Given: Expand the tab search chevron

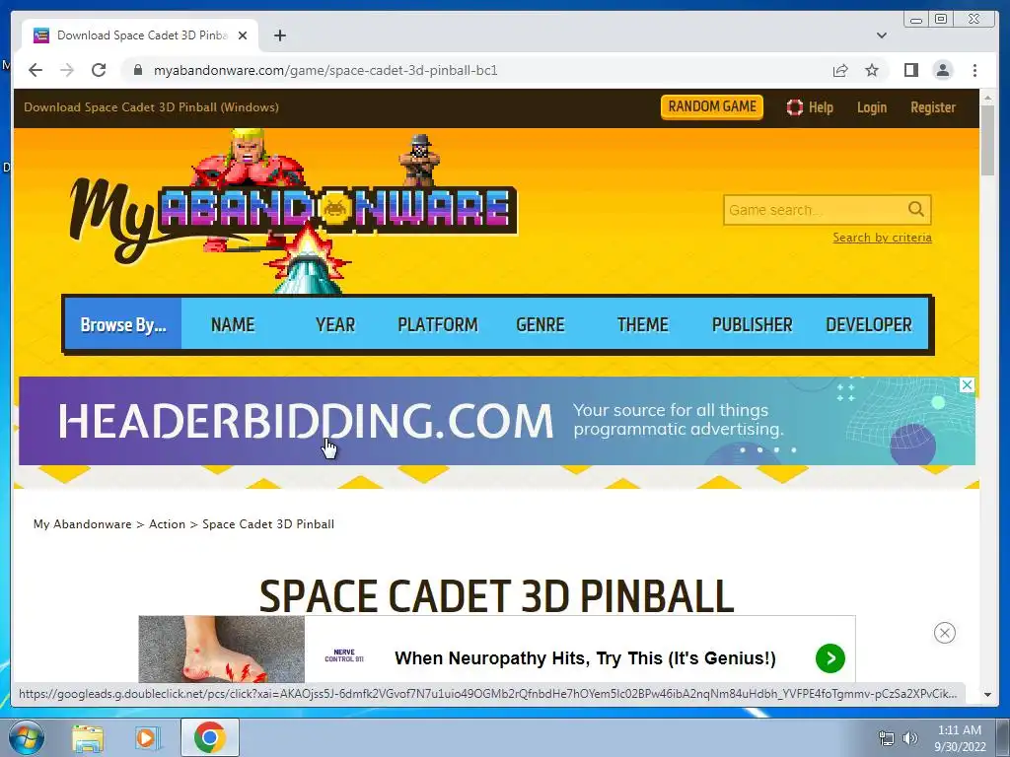Looking at the screenshot, I should click(x=881, y=35).
